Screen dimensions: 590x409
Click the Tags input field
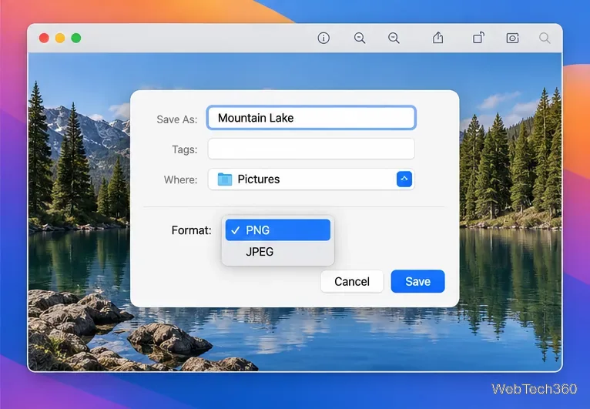pos(311,149)
